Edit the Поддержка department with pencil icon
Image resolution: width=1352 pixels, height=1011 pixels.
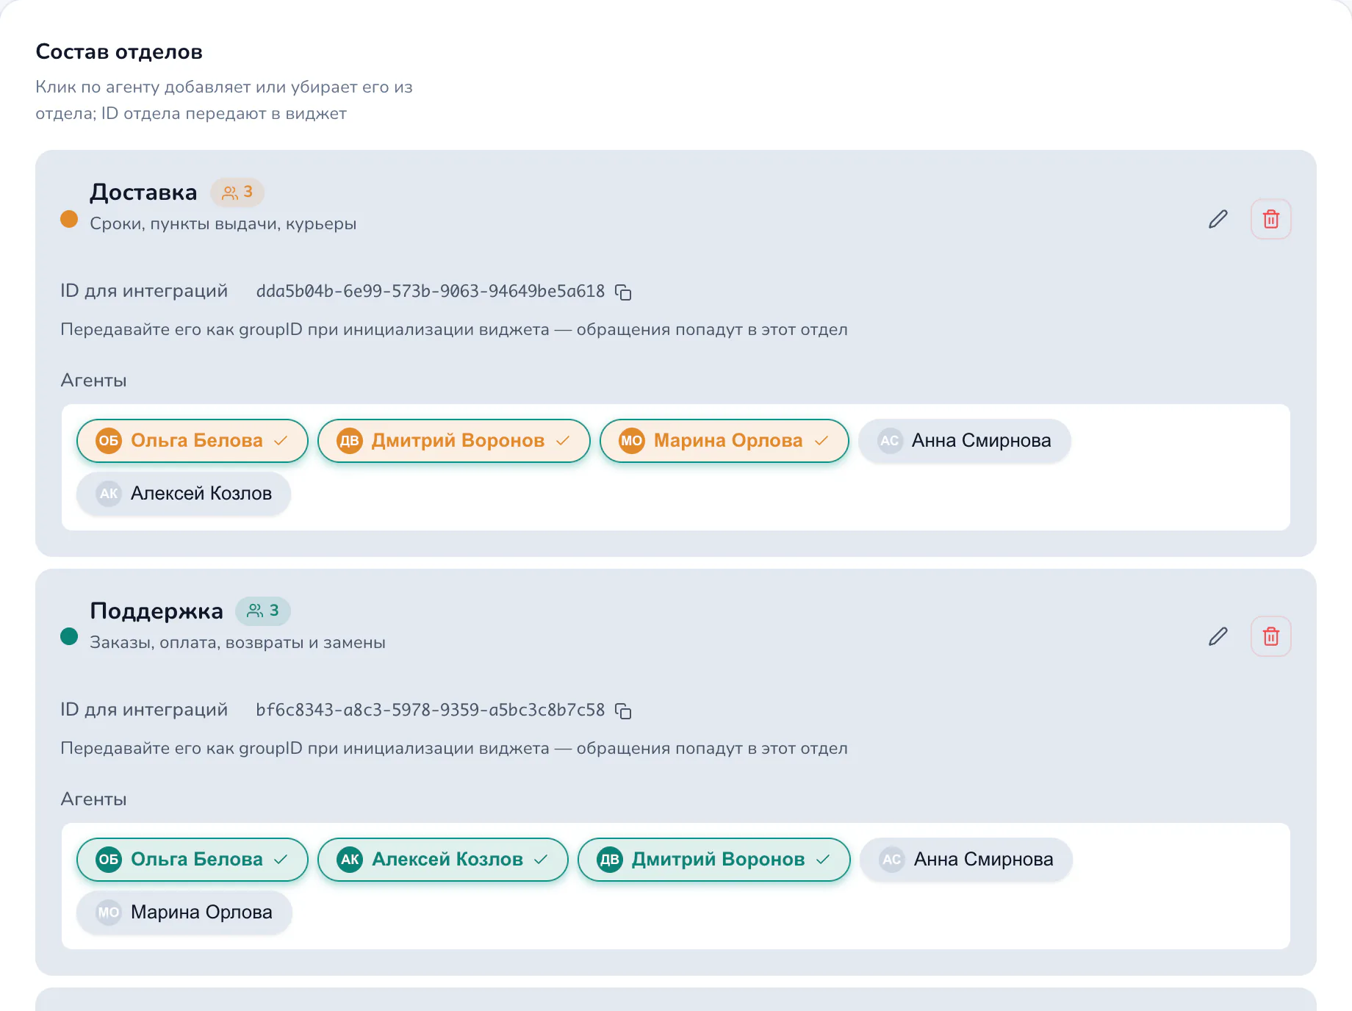(1218, 636)
